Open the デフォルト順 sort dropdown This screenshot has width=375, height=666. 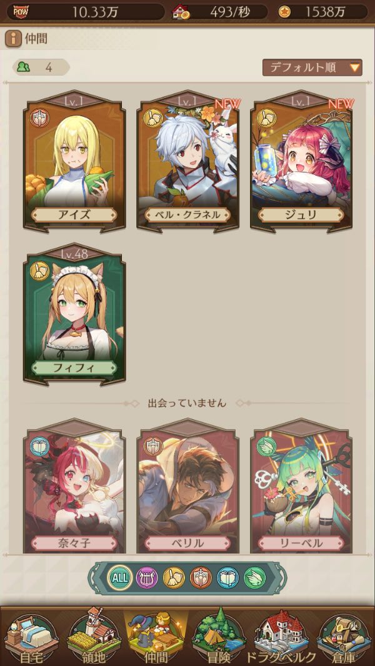pos(312,67)
